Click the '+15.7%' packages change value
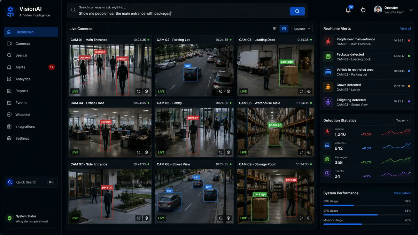The image size is (418, 235). (366, 162)
